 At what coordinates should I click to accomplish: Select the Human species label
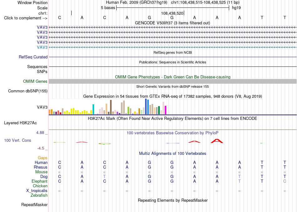pos(41,162)
